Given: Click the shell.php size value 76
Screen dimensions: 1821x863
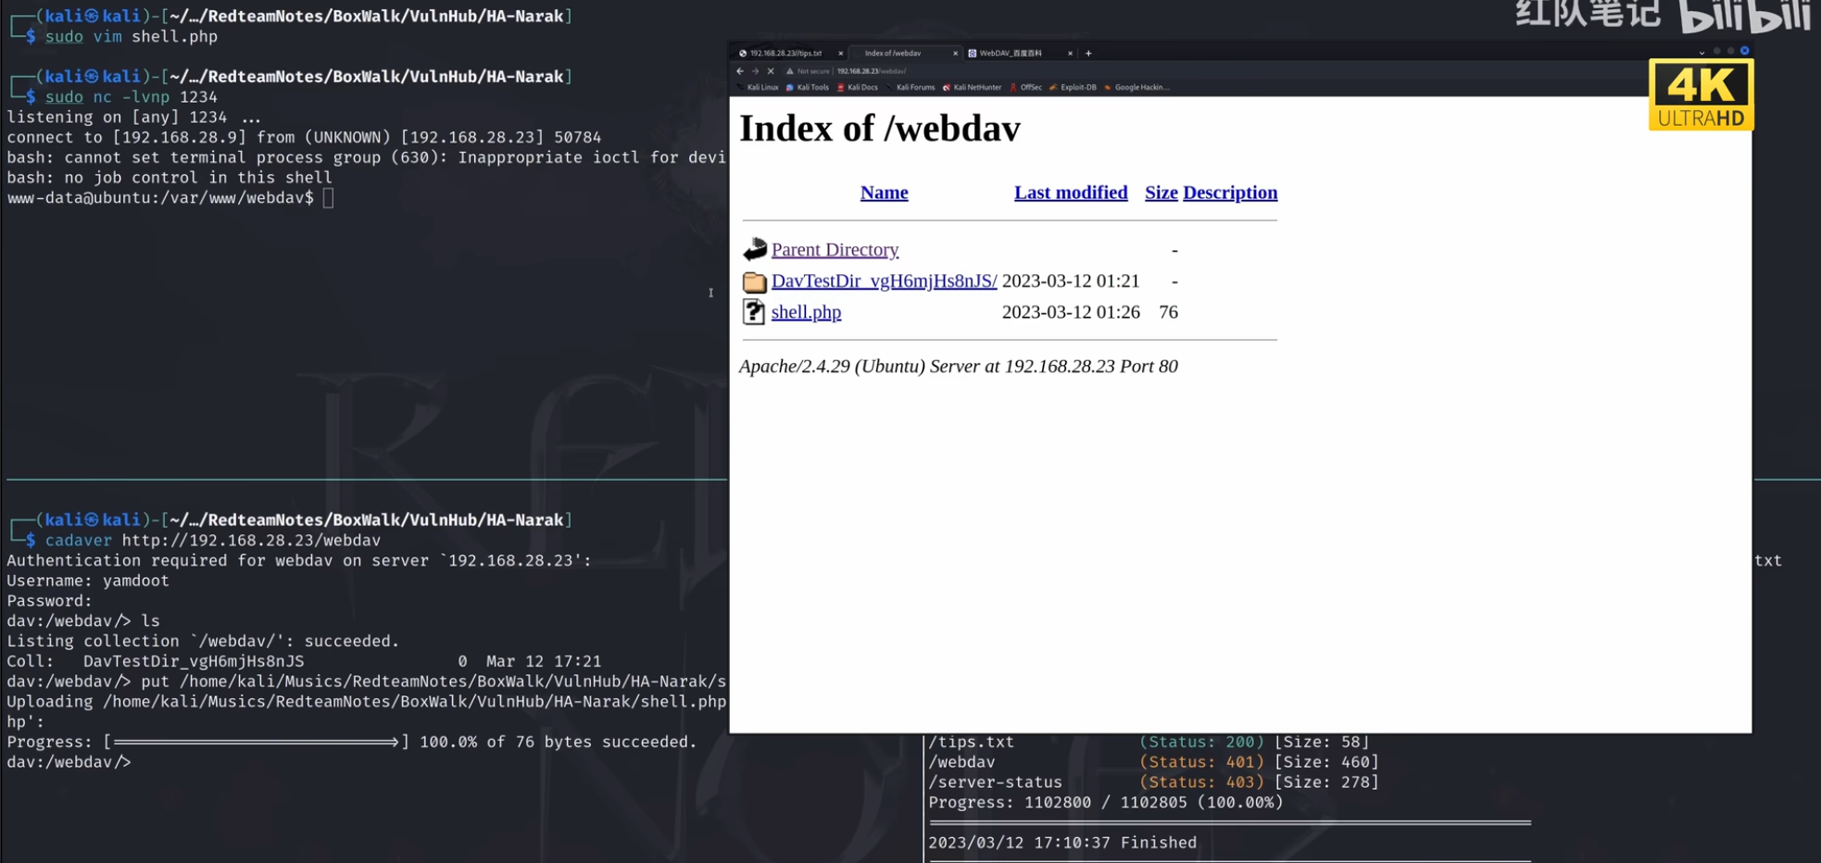Looking at the screenshot, I should click(x=1169, y=312).
